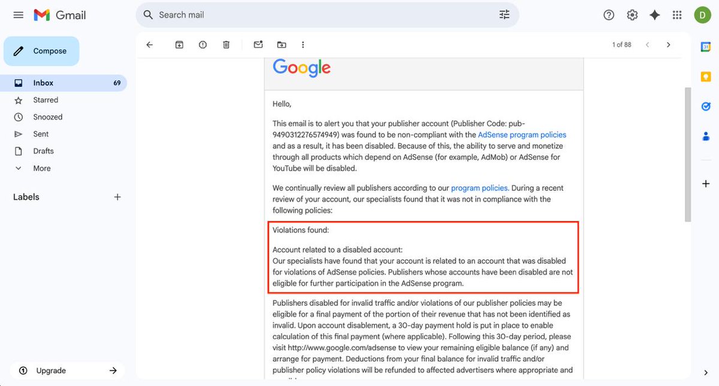Go to the older message arrow
The image size is (719, 386).
coord(669,45)
